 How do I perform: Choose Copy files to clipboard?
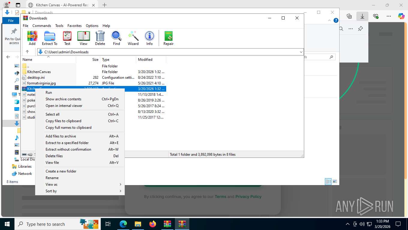(80, 121)
